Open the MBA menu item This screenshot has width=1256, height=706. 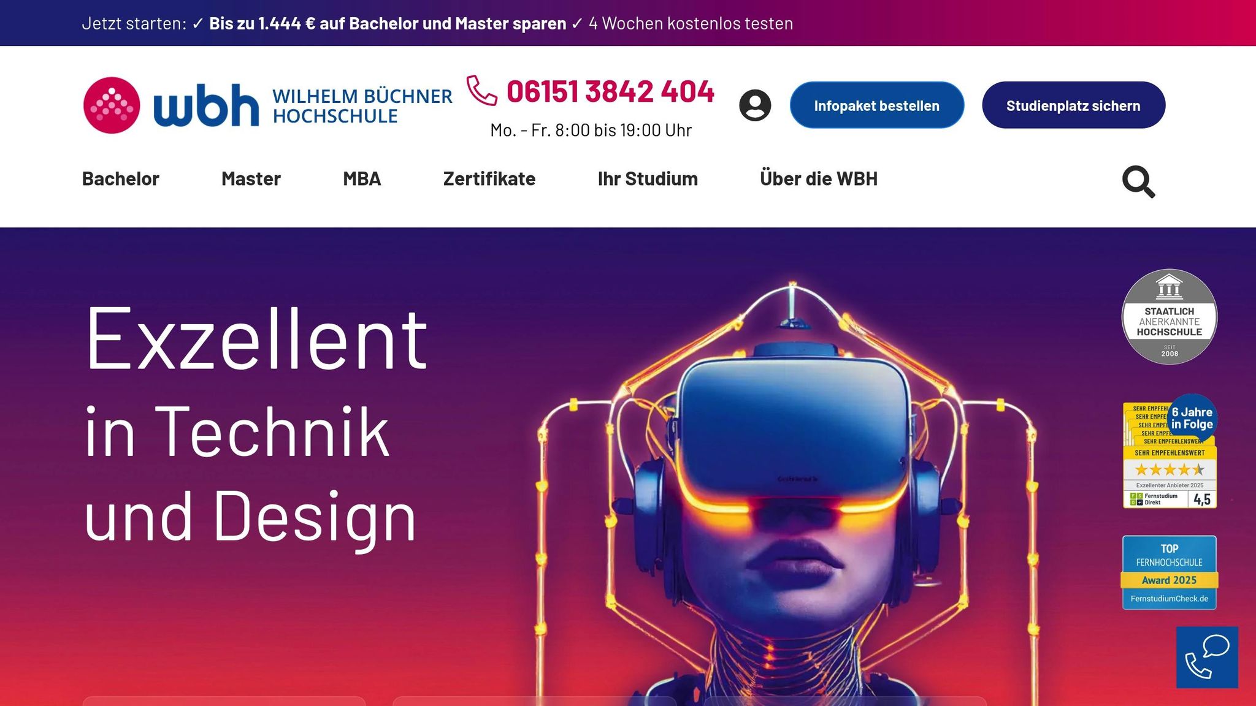click(362, 179)
